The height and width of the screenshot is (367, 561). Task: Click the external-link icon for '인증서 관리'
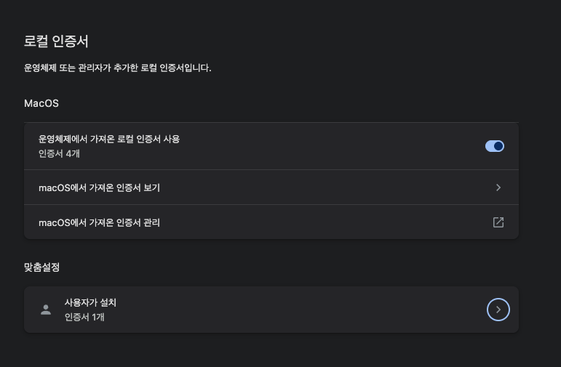[x=498, y=222]
